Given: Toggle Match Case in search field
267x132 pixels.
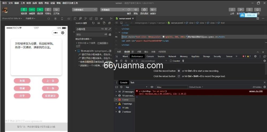Looking at the screenshot, I should pyautogui.click(x=102, y=29).
